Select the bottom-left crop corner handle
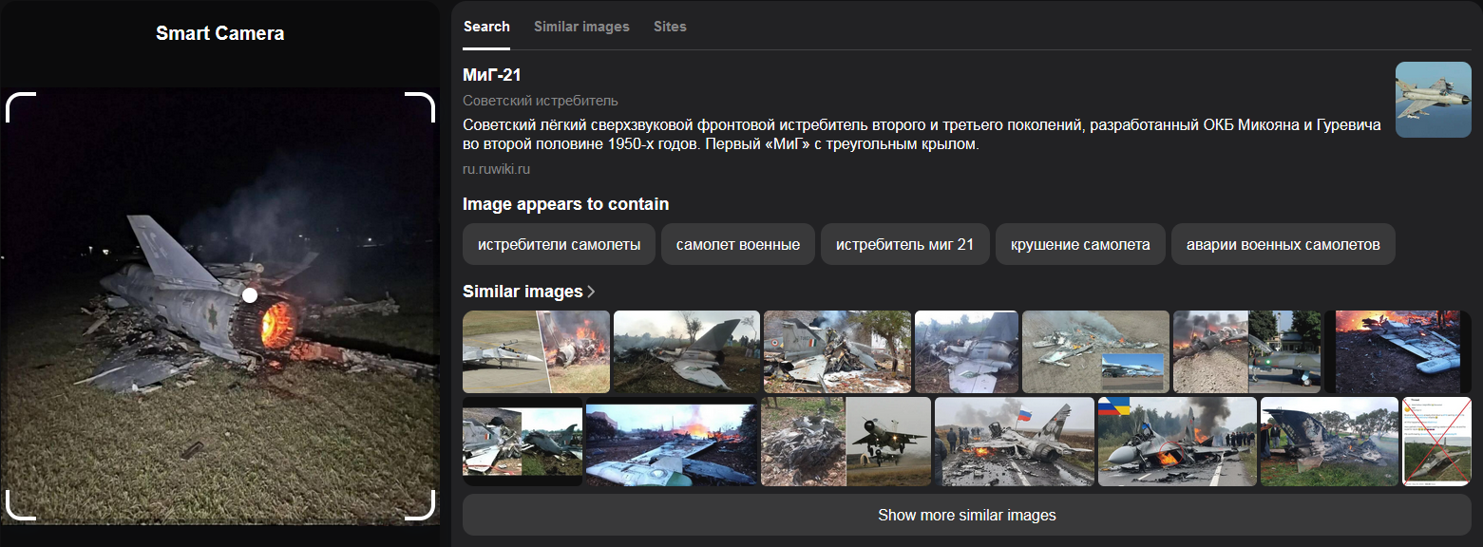The image size is (1483, 547). (21, 505)
